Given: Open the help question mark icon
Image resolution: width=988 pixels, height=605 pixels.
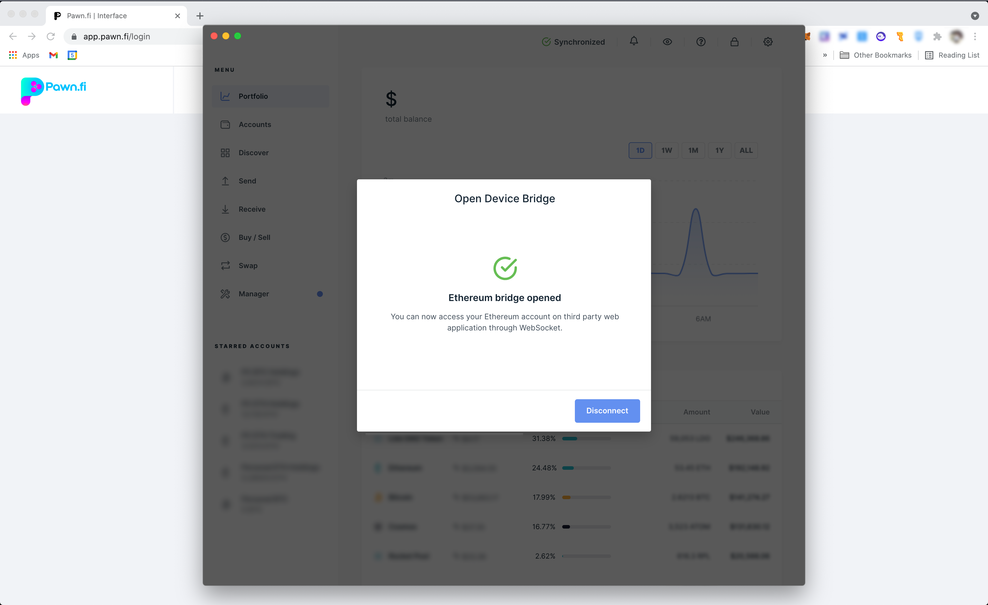Looking at the screenshot, I should click(700, 42).
